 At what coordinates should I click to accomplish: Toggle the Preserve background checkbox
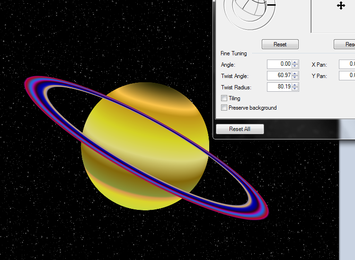coord(224,108)
